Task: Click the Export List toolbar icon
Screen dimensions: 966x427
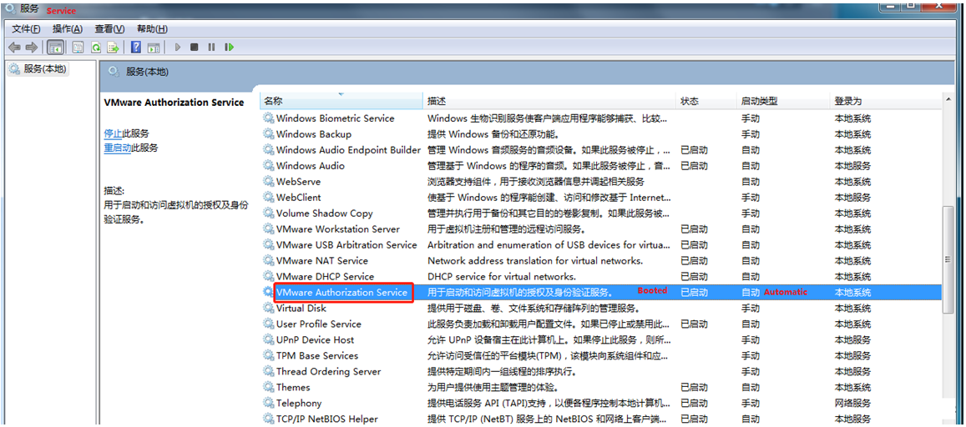Action: 113,48
